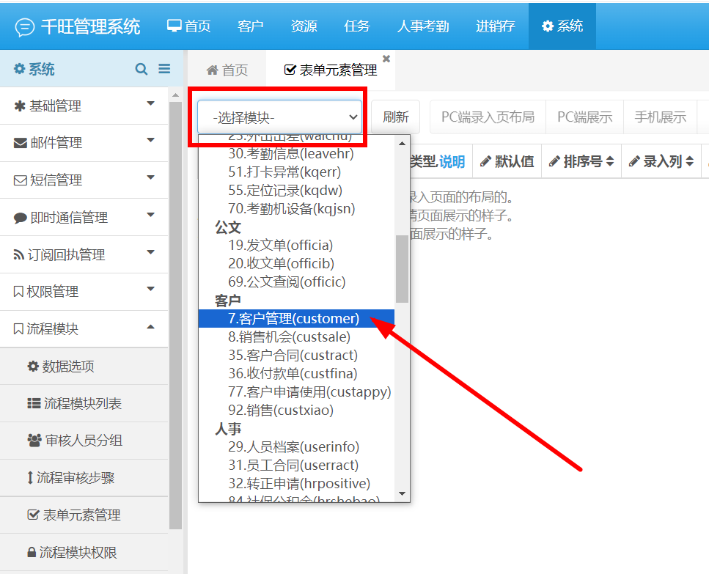Click the gear icon next to 数据选项
Image resolution: width=709 pixels, height=574 pixels.
[33, 366]
